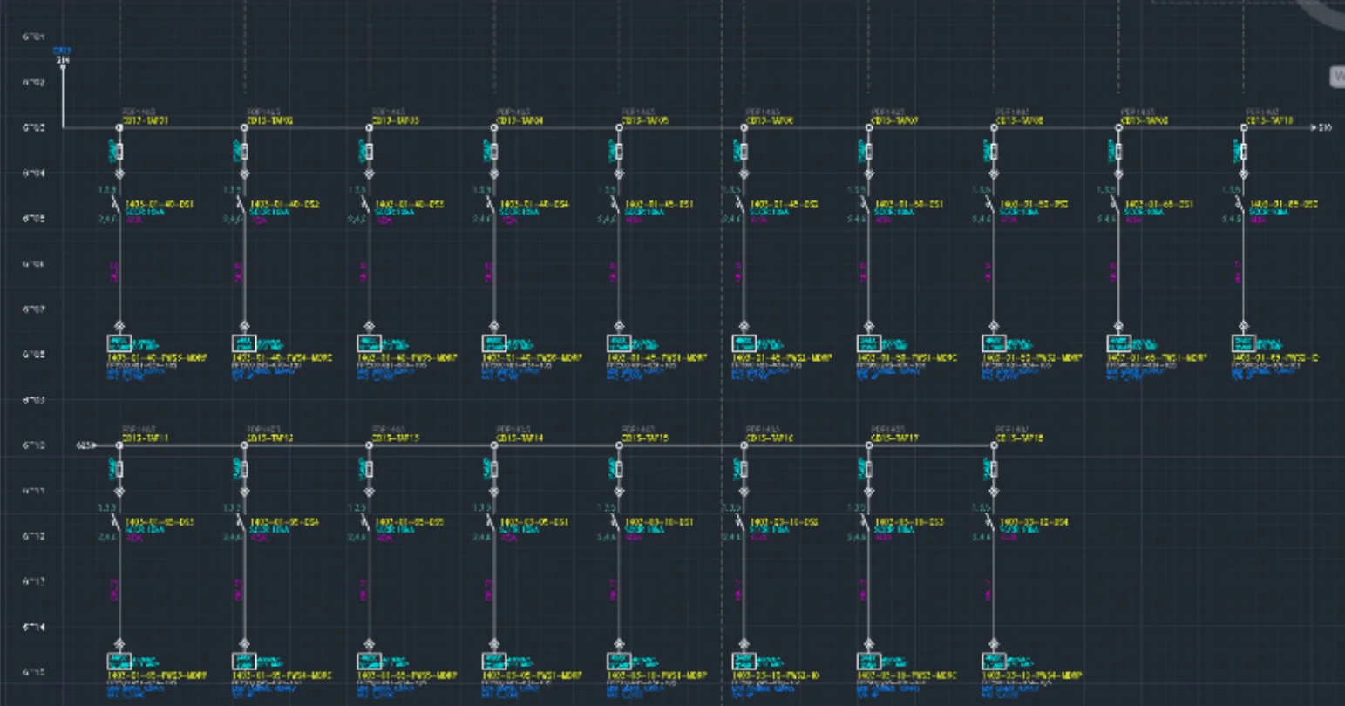Pick the fuse symbol below TAP15

coord(619,469)
